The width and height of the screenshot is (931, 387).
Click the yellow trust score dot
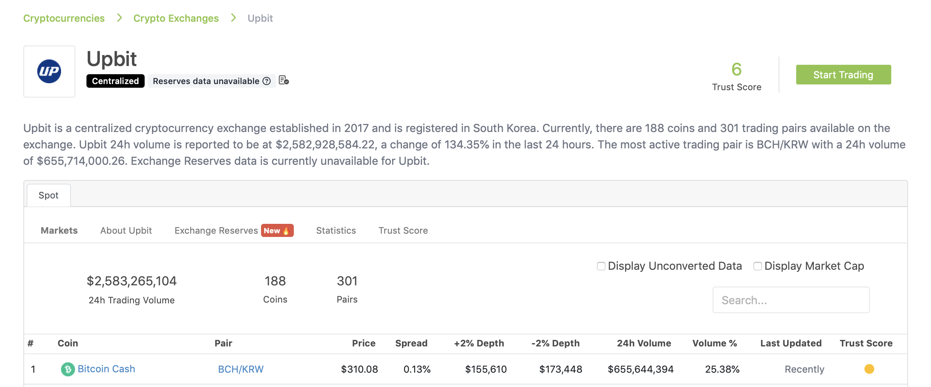869,369
